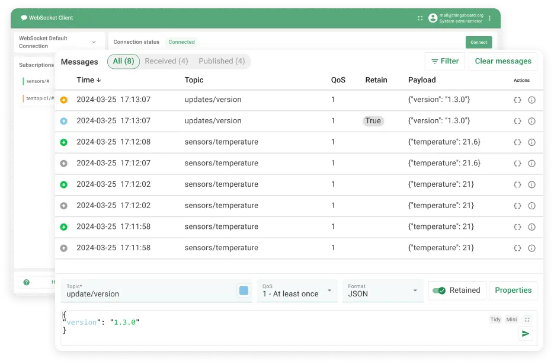554x364 pixels.
Task: Click the Clear messages button
Action: (x=503, y=61)
